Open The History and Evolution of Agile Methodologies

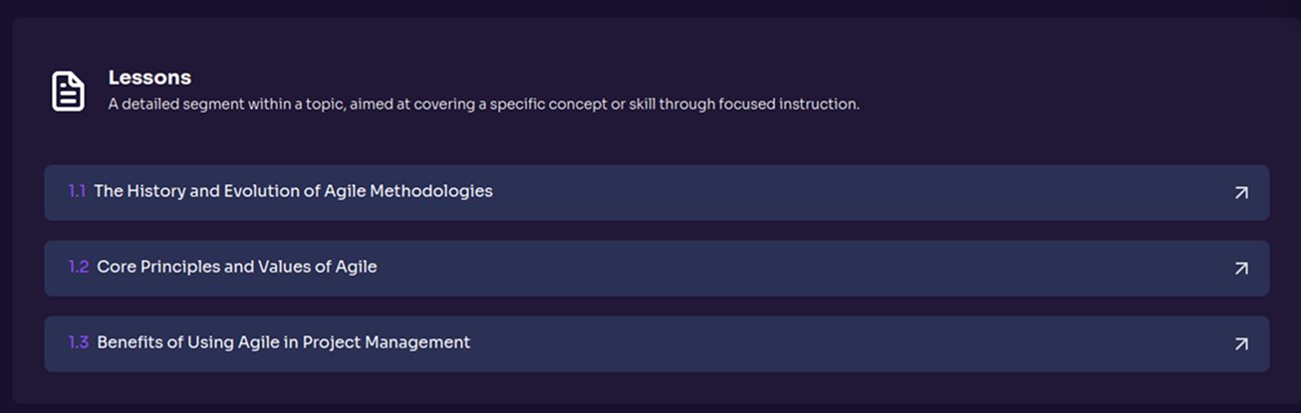click(x=293, y=191)
